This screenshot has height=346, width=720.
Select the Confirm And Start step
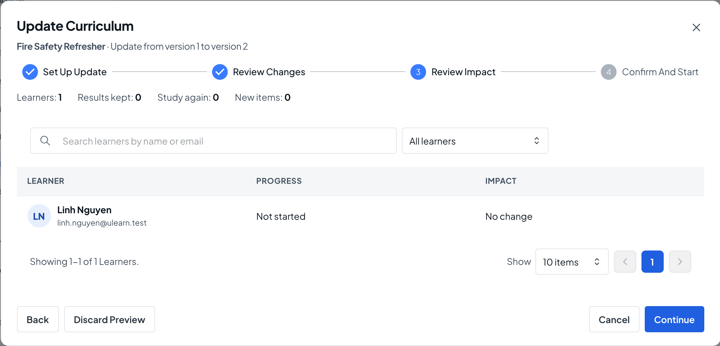tap(650, 72)
